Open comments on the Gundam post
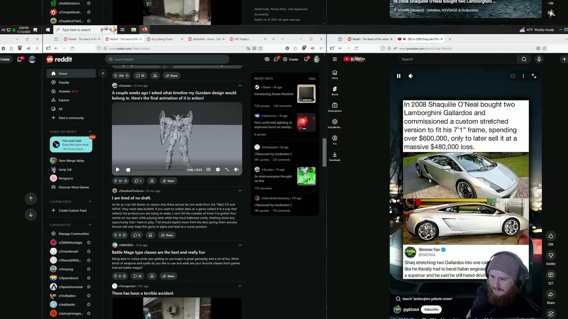Viewport: 568px width, 319px height. [138, 181]
